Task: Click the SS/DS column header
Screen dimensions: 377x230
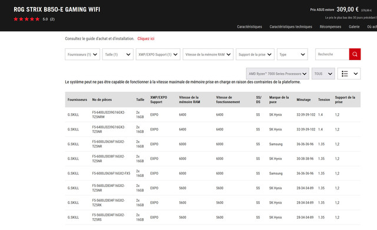Action: pos(259,100)
